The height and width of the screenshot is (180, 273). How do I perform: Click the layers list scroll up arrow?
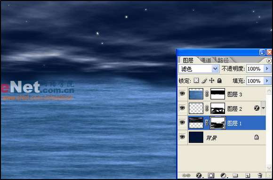pos(269,91)
